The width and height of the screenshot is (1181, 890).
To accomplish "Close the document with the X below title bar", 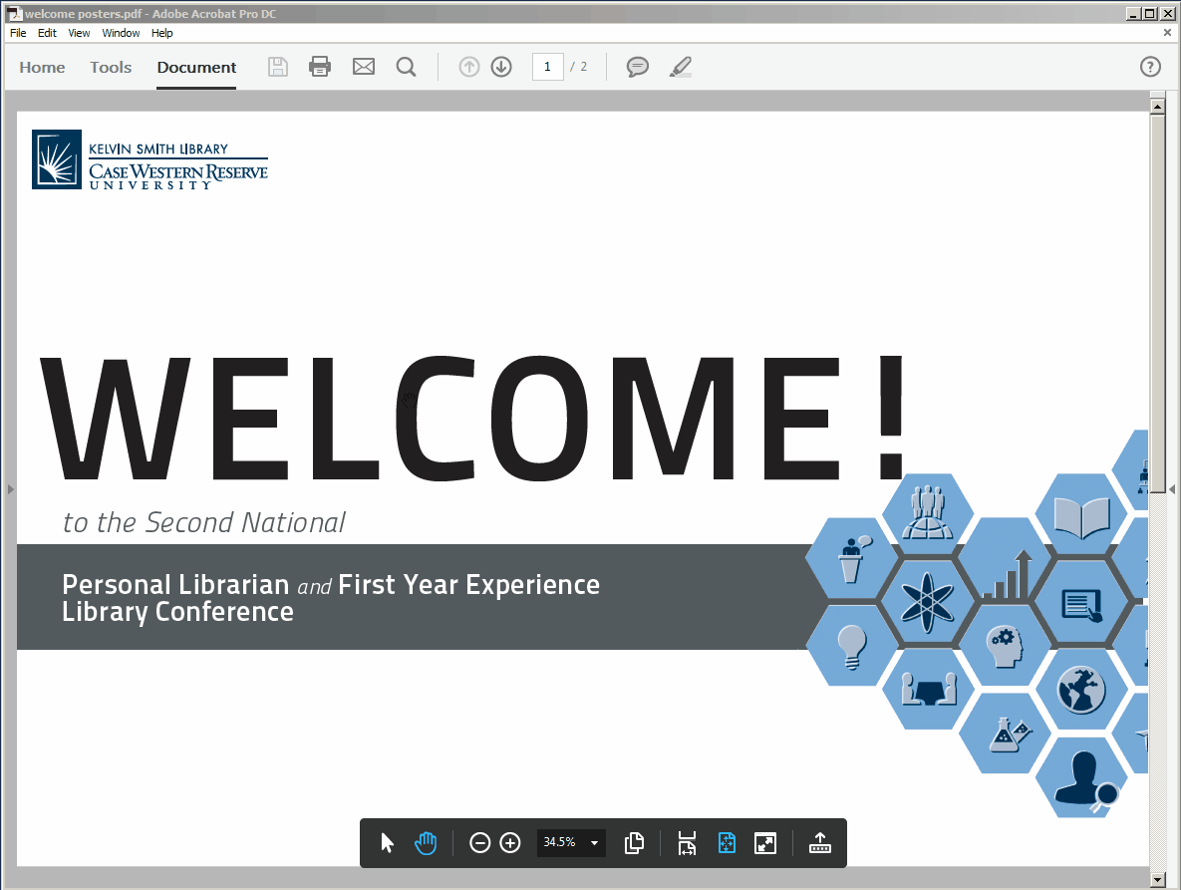I will pos(1167,33).
